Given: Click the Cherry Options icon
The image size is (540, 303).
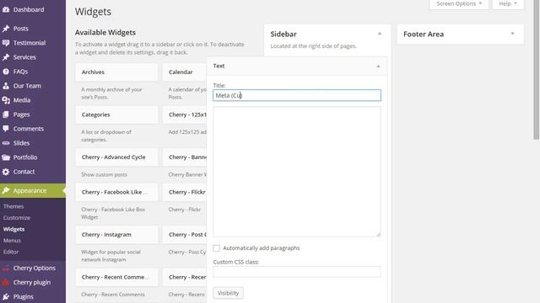Looking at the screenshot, I should pos(6,268).
